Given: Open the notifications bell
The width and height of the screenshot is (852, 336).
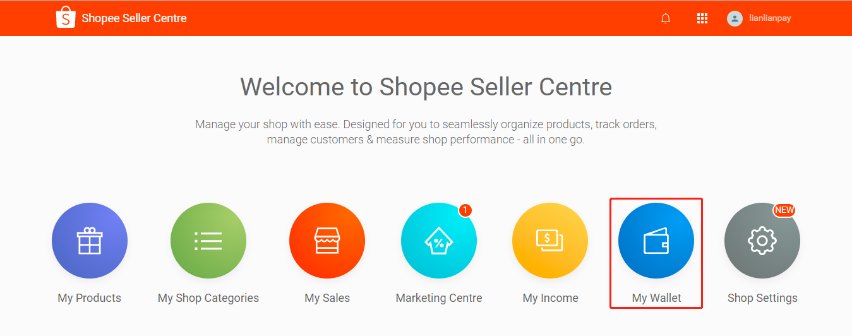Looking at the screenshot, I should click(x=666, y=18).
